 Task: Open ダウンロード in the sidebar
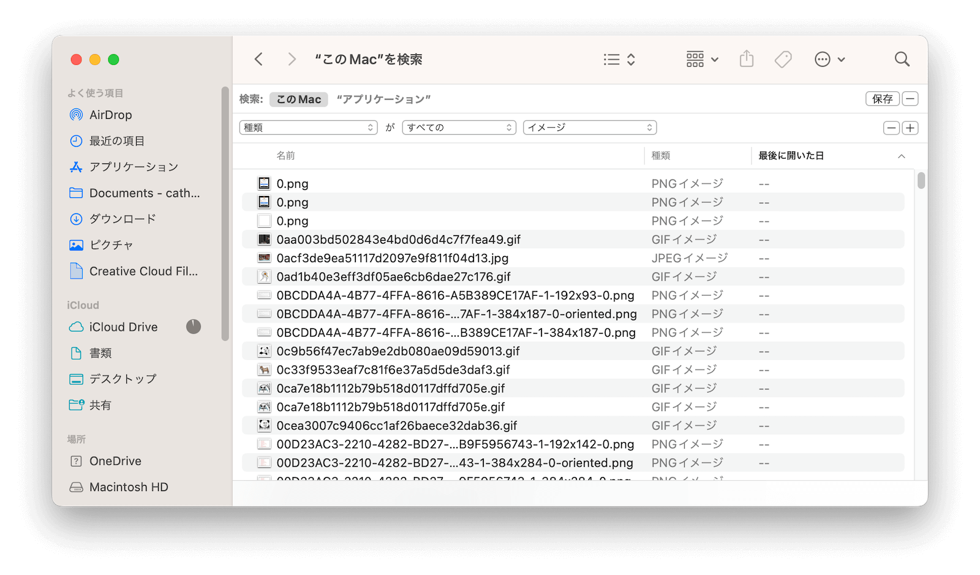pyautogui.click(x=113, y=219)
